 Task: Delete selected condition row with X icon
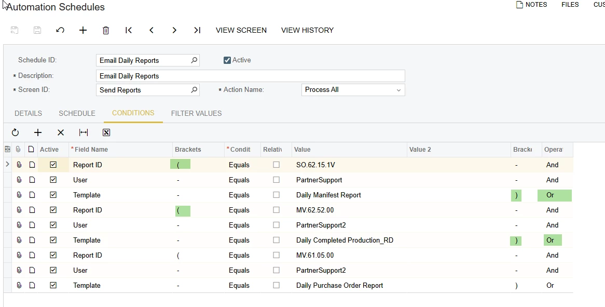click(61, 132)
